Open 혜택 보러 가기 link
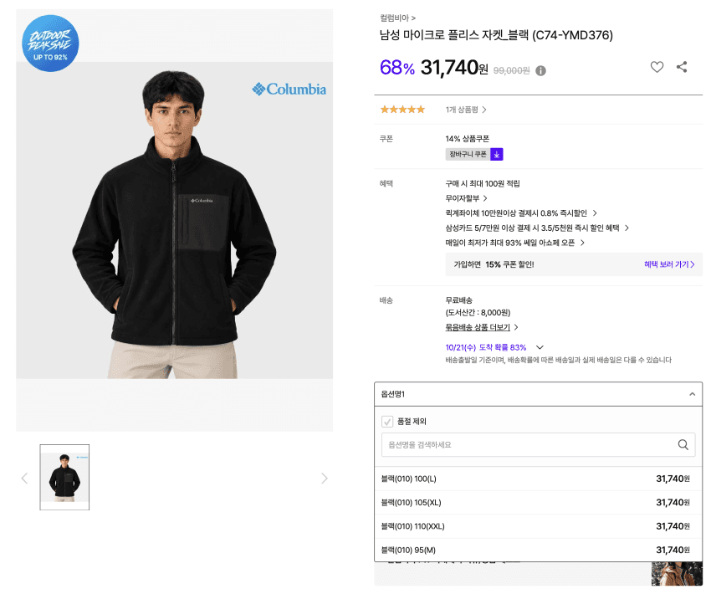711x589 pixels. [x=669, y=264]
